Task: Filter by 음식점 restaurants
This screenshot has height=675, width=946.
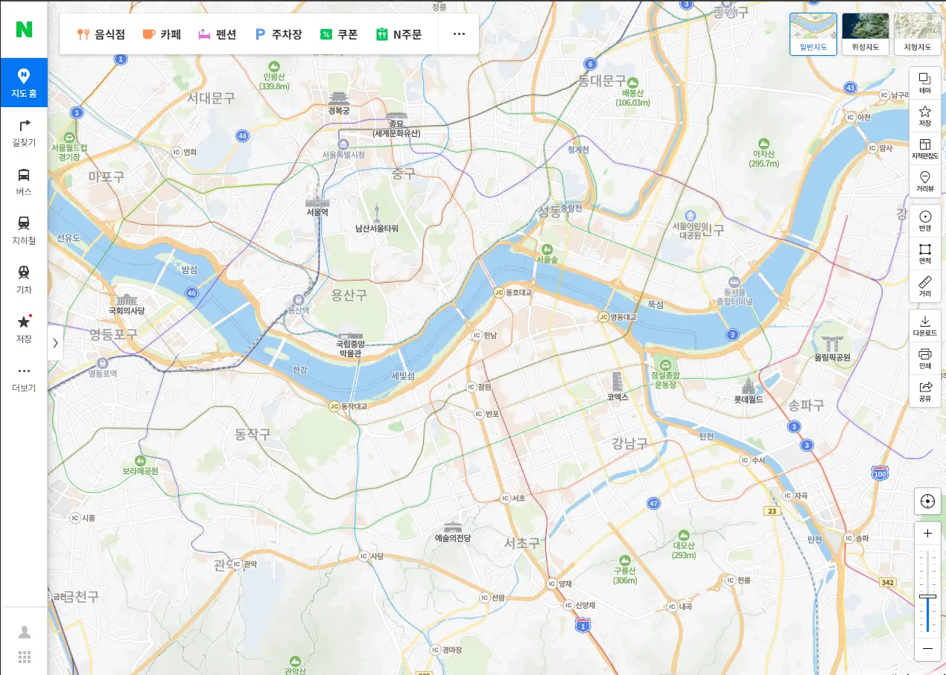Action: 101,34
